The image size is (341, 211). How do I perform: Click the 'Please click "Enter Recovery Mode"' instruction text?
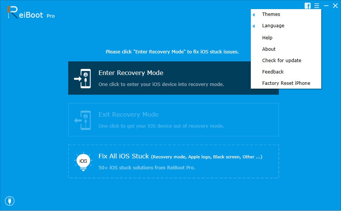[x=172, y=52]
